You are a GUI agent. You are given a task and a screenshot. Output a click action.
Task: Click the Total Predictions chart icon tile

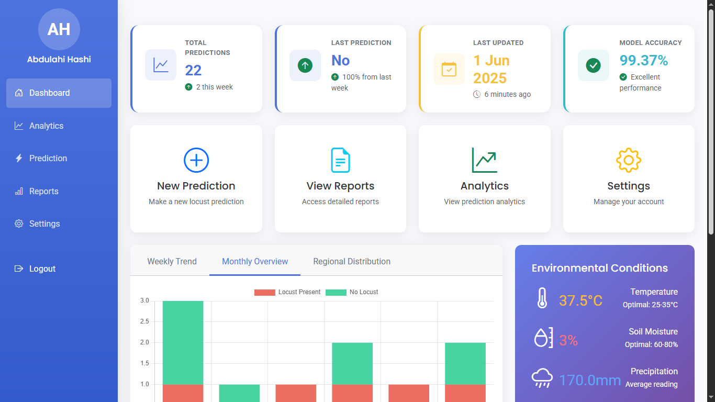(x=161, y=65)
